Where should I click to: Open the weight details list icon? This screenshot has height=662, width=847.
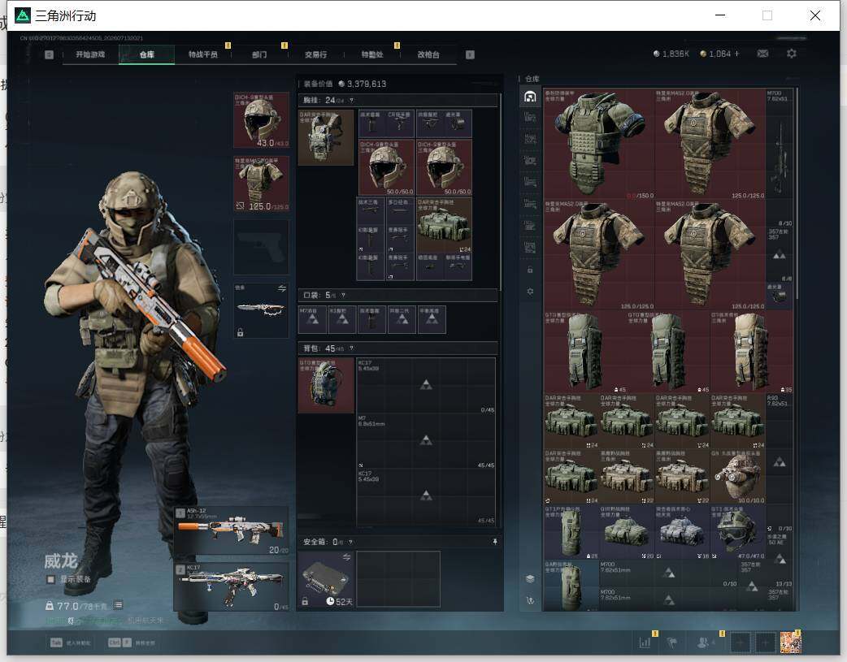pos(119,605)
